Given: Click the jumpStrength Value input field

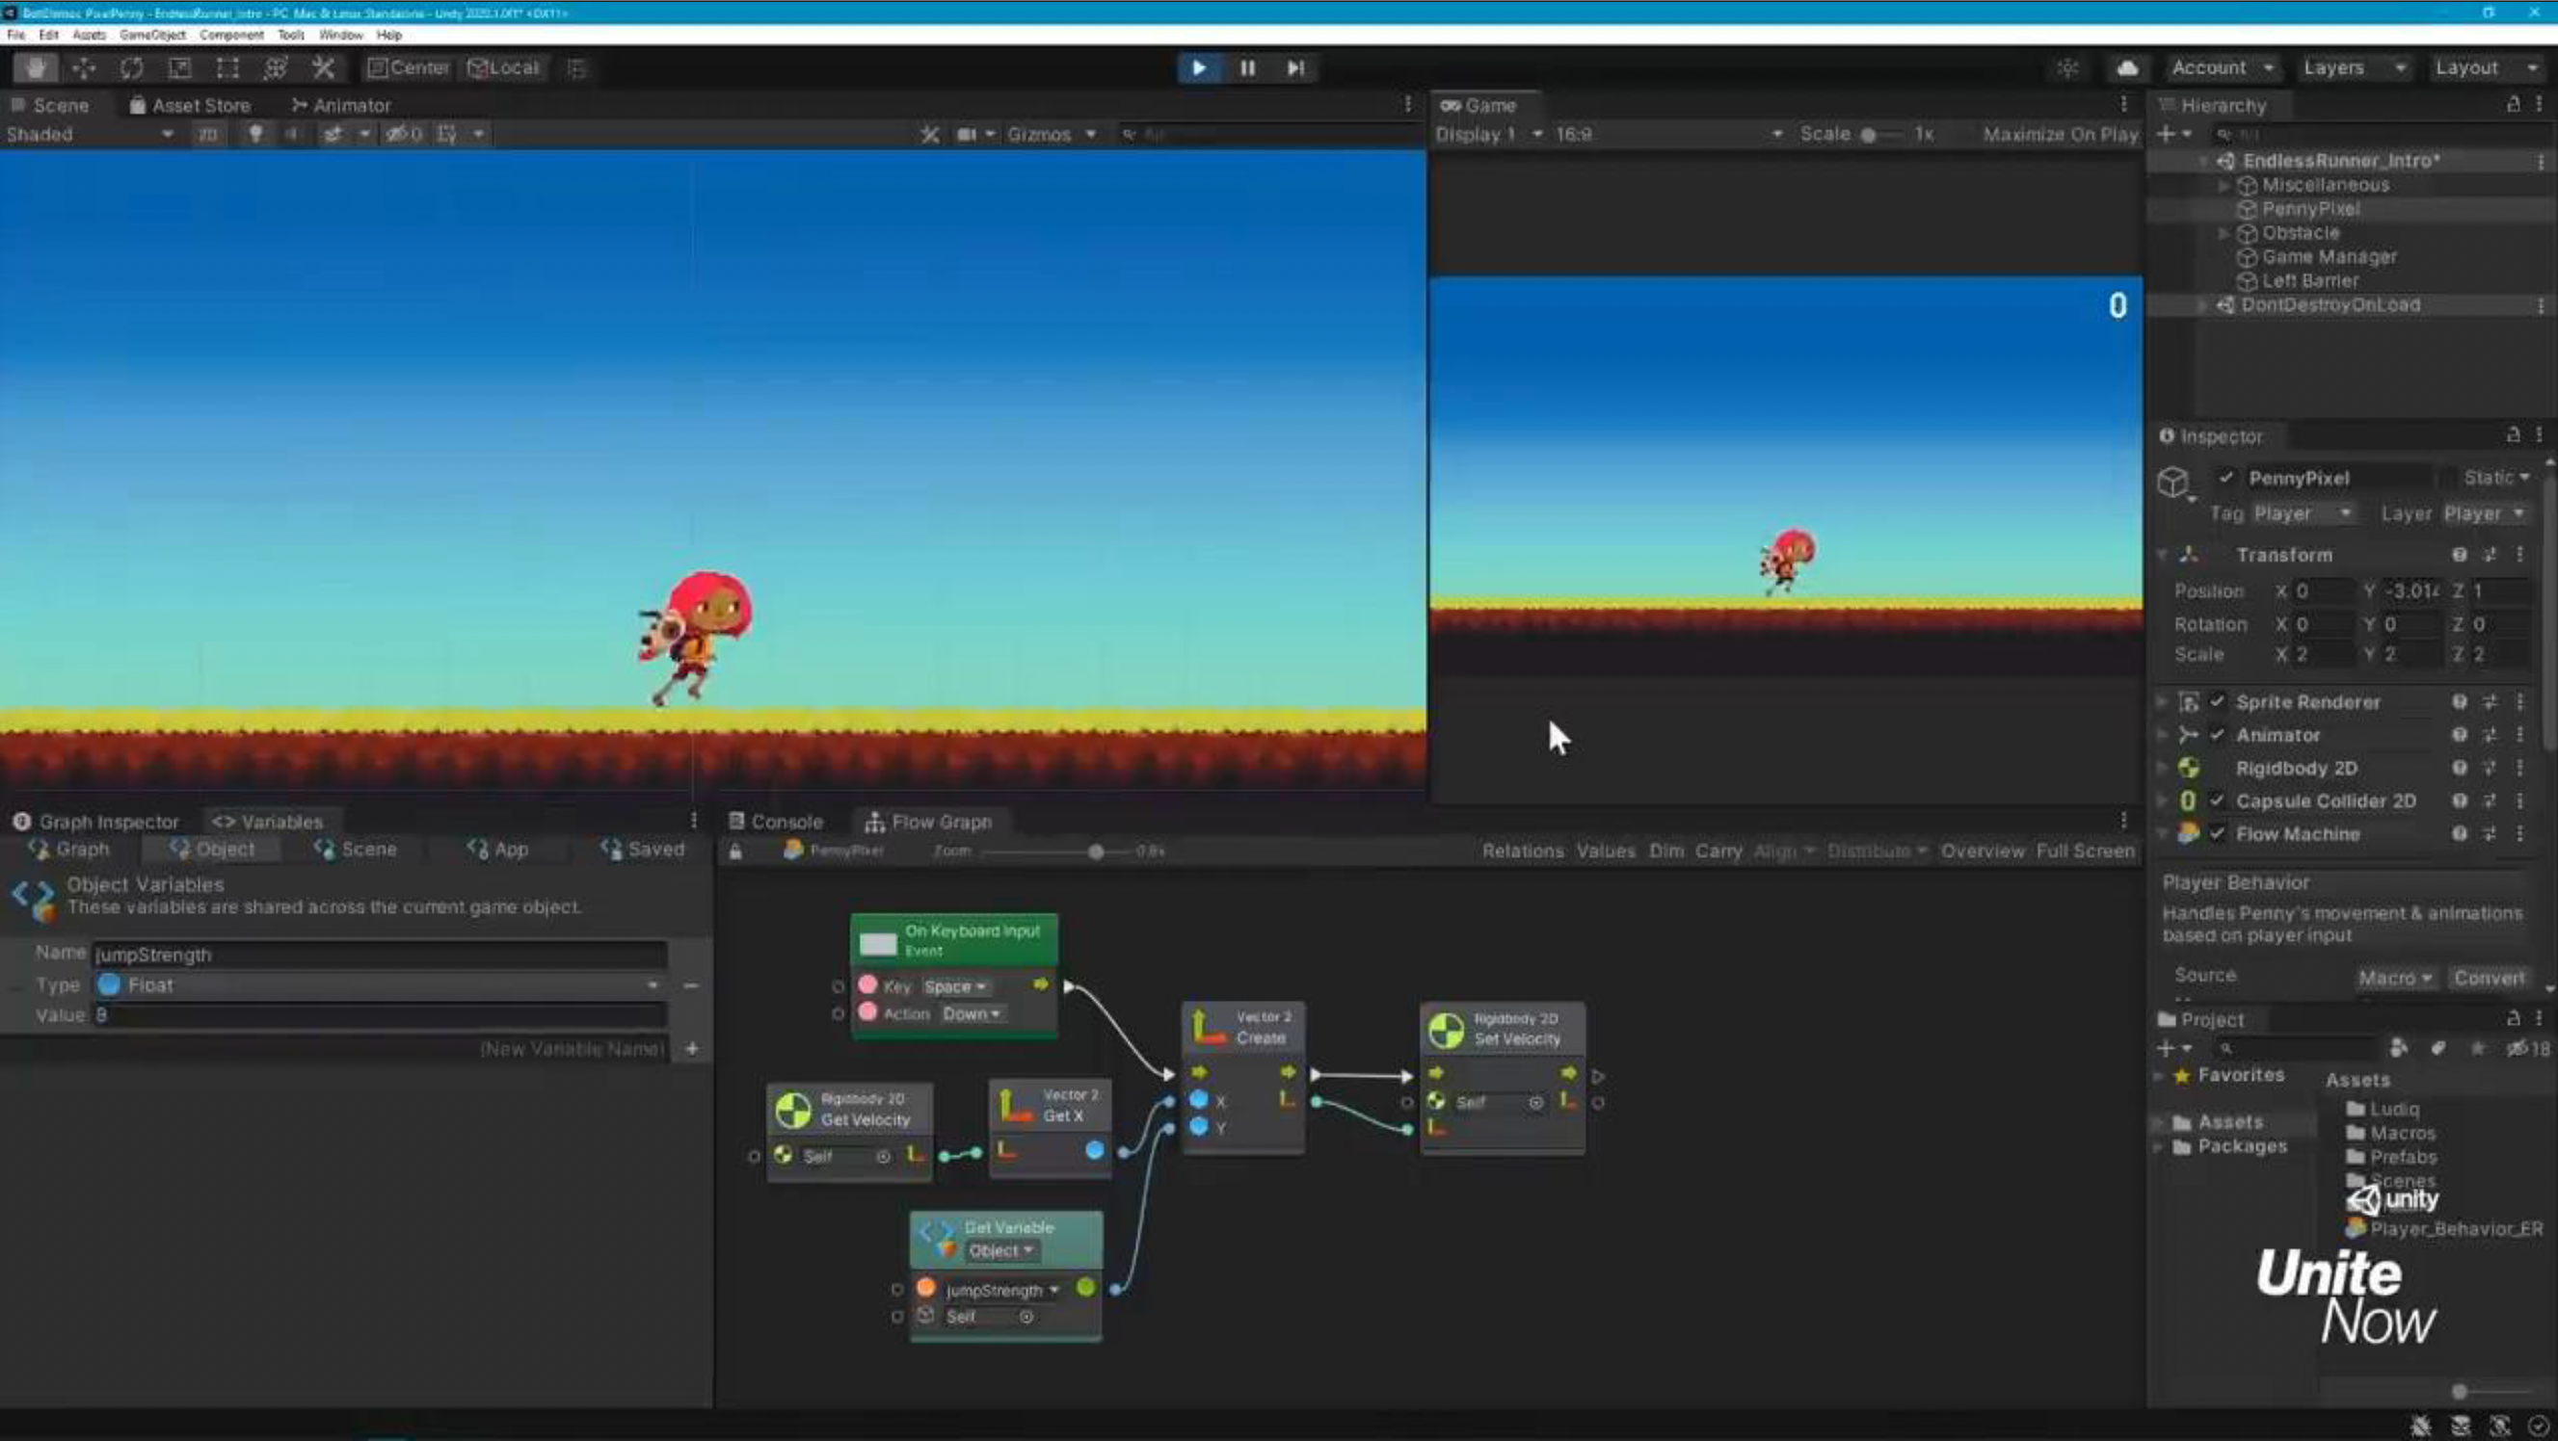Looking at the screenshot, I should coord(378,1015).
